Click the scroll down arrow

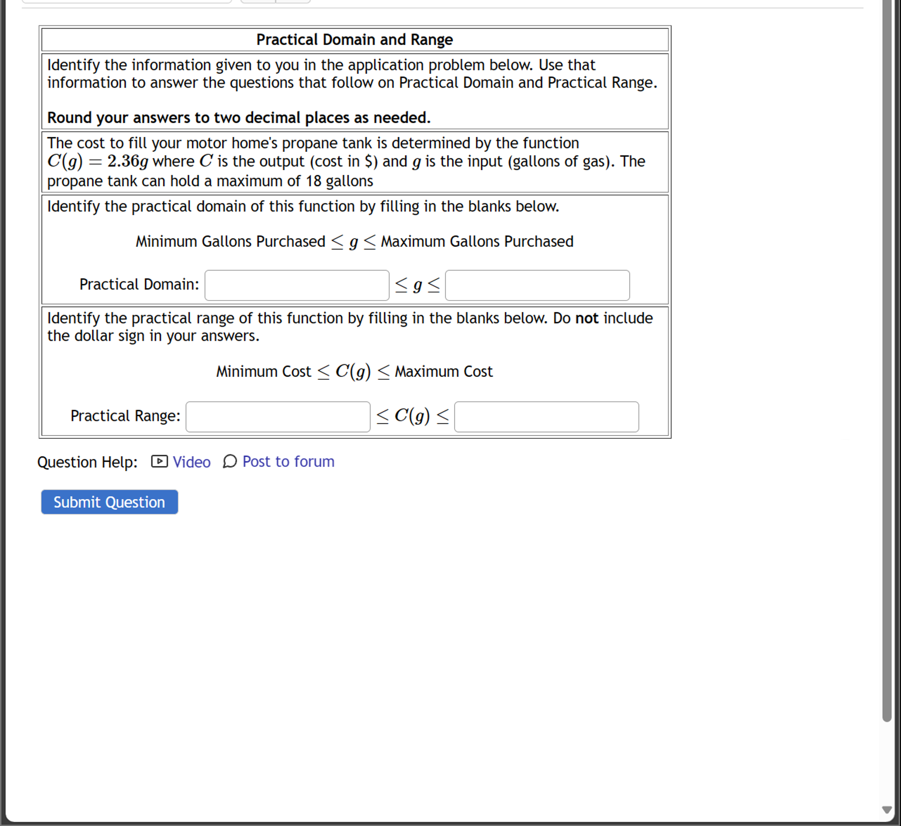pos(886,810)
